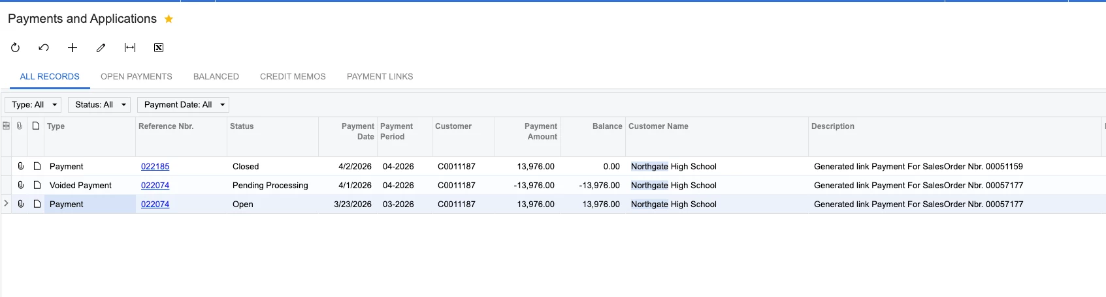Viewport: 1106px width, 297px height.
Task: Switch to the Credit Memos tab
Action: [293, 76]
